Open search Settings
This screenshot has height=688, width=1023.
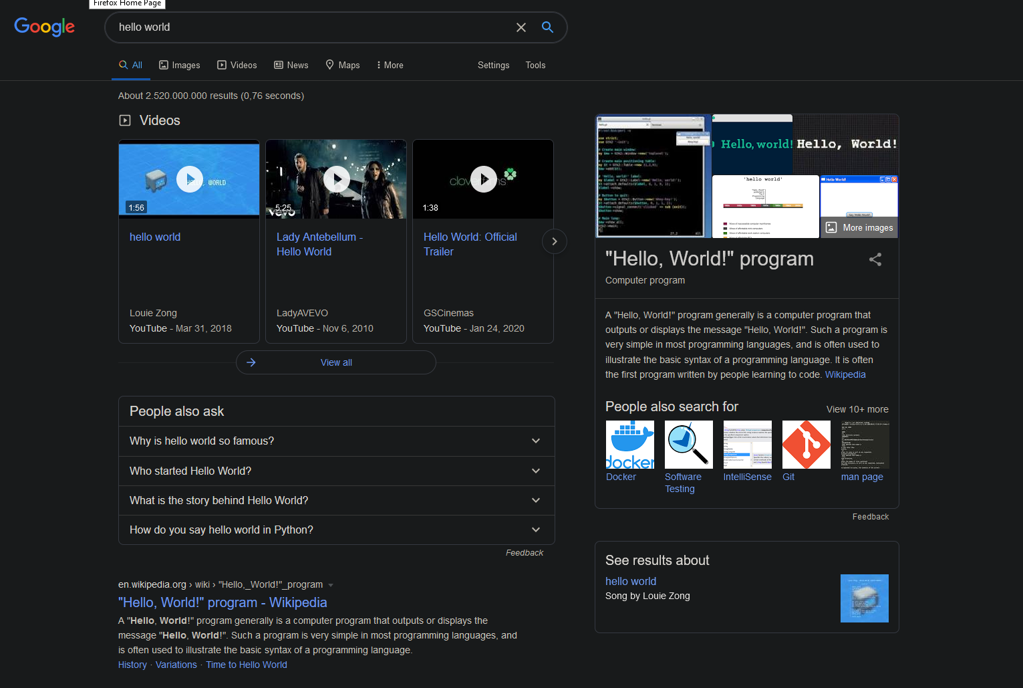point(493,65)
